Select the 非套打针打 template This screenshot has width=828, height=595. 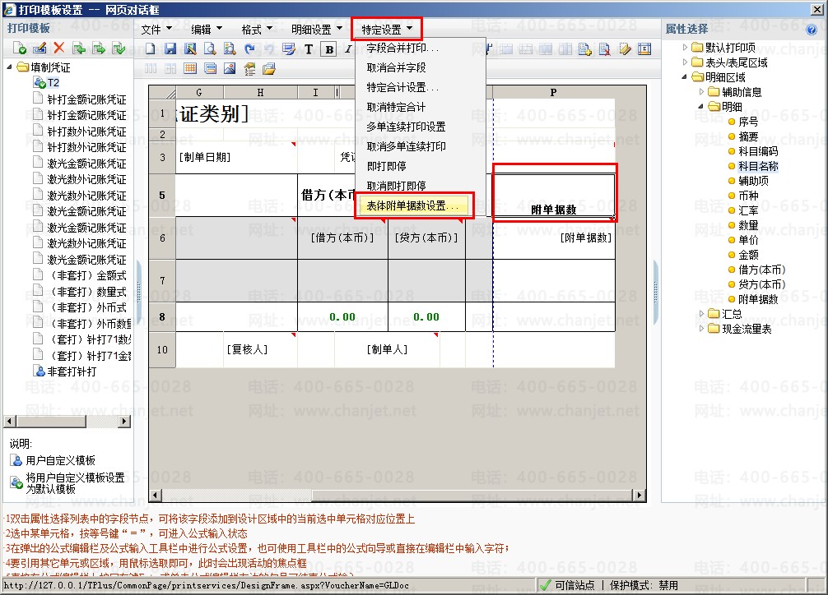(x=71, y=371)
